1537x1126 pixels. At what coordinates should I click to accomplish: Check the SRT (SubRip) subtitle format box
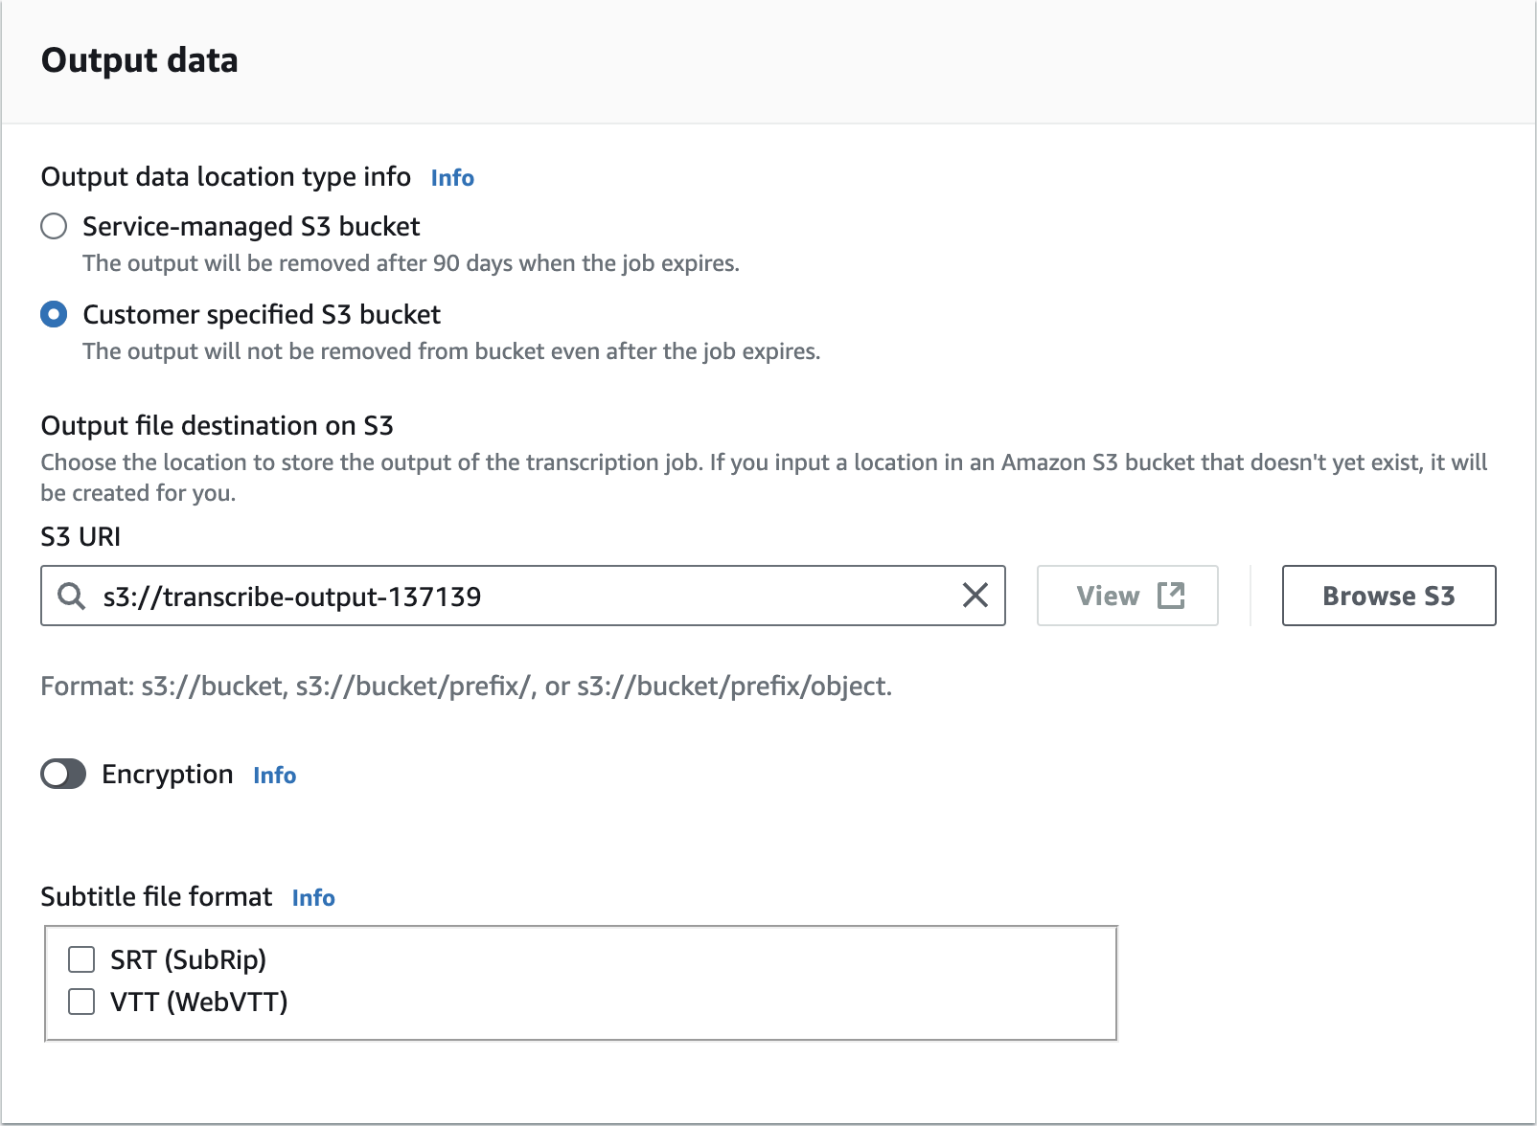tap(81, 959)
